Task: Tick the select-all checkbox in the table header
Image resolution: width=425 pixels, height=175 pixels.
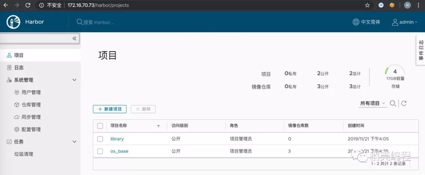Action: point(100,126)
